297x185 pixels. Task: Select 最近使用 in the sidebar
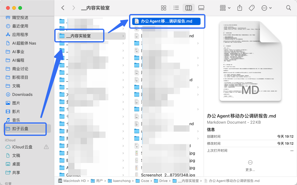click(20, 26)
